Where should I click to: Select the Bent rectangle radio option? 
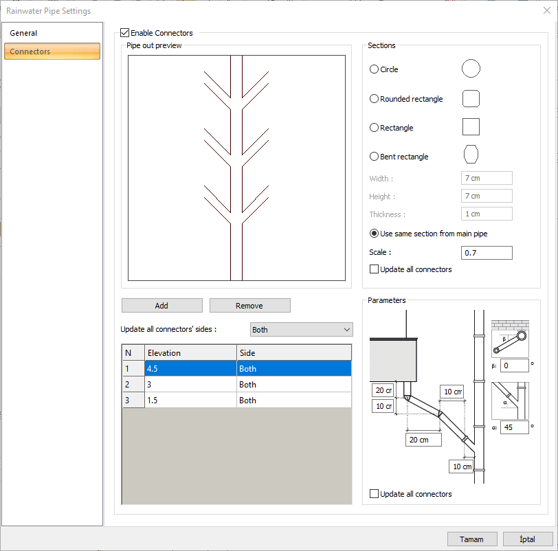pos(375,157)
